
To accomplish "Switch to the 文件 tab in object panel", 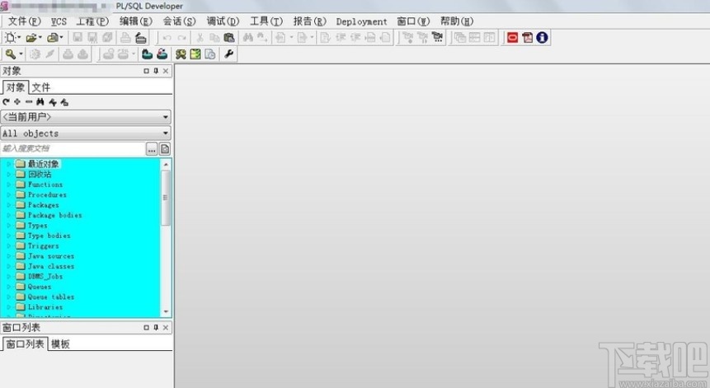I will 40,87.
